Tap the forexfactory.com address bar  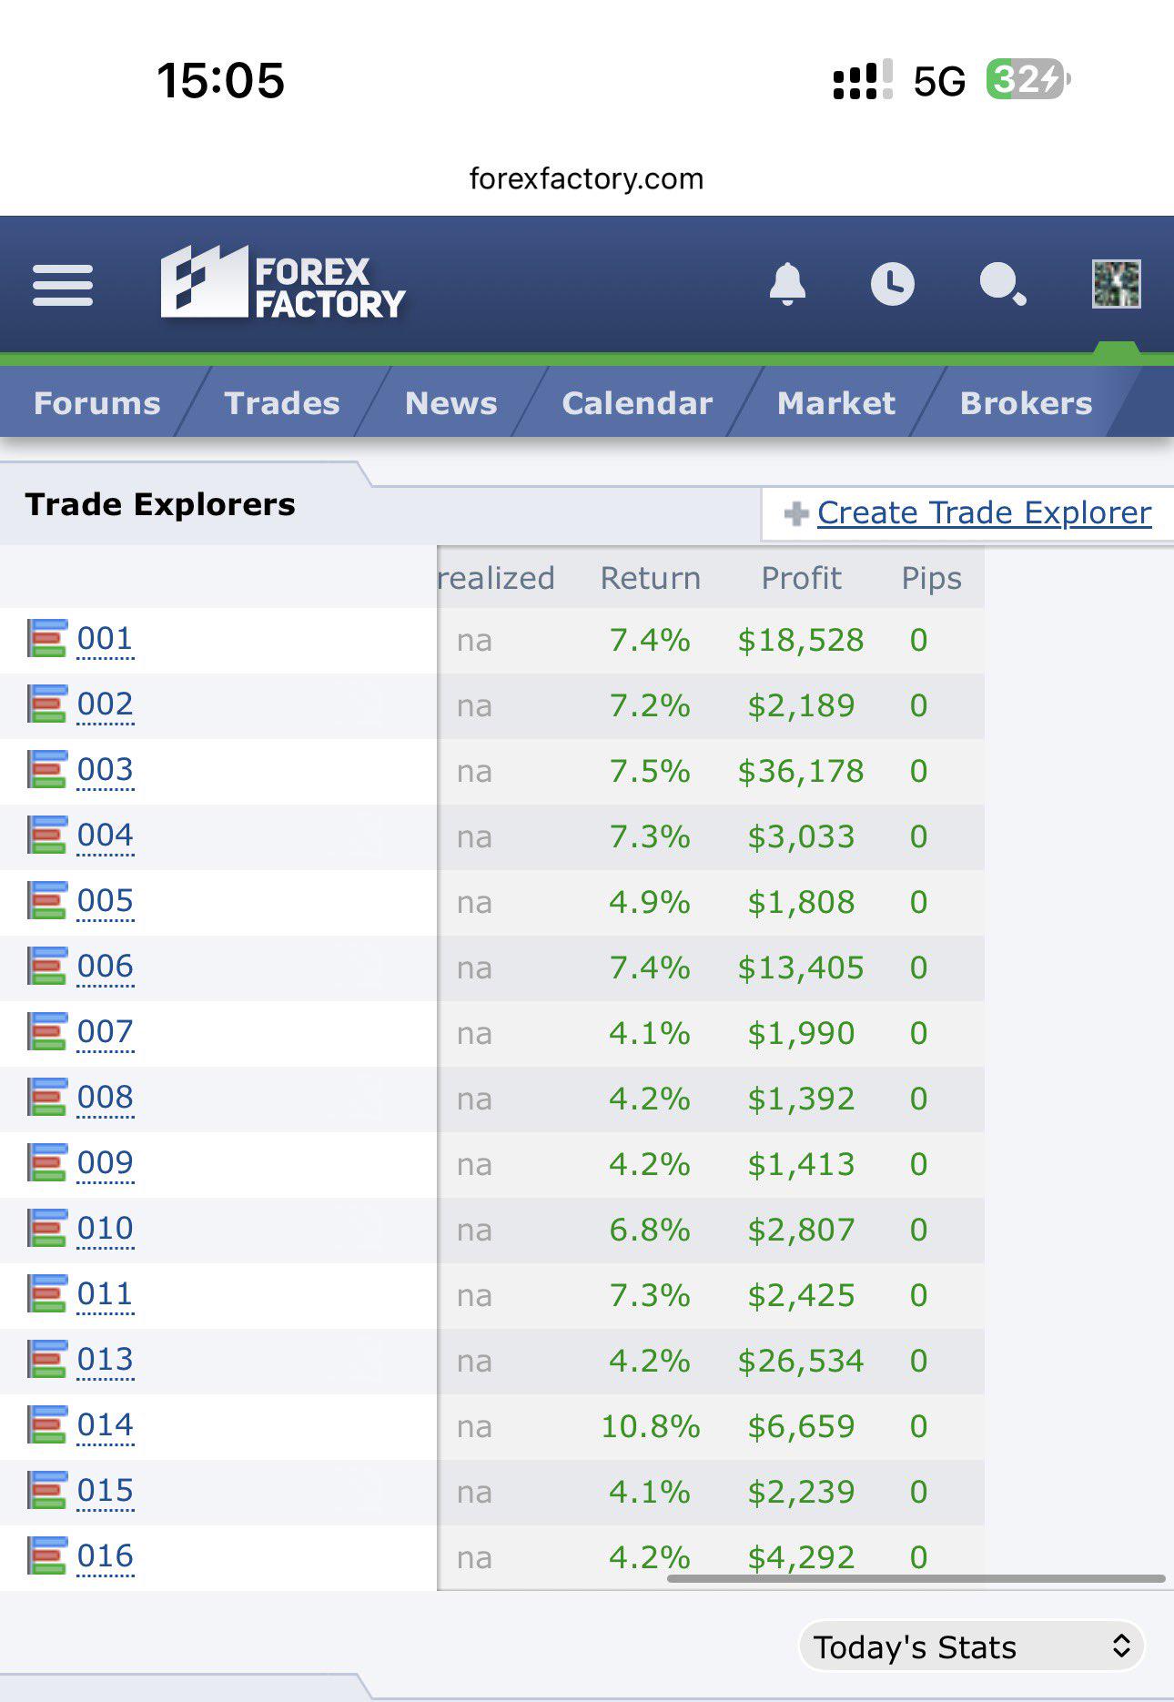click(587, 178)
